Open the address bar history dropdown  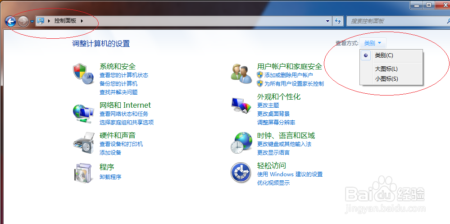click(x=328, y=21)
